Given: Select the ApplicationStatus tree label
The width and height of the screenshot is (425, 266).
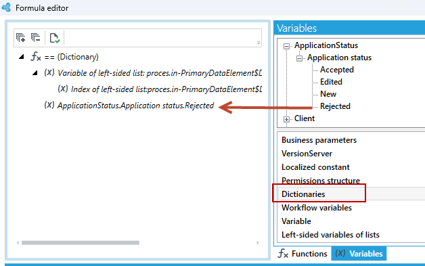Looking at the screenshot, I should pyautogui.click(x=326, y=45).
